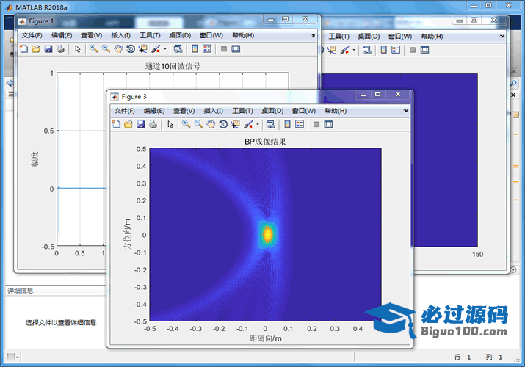Save figure icon in Figure 3 toolbar
525x367 pixels.
click(141, 125)
